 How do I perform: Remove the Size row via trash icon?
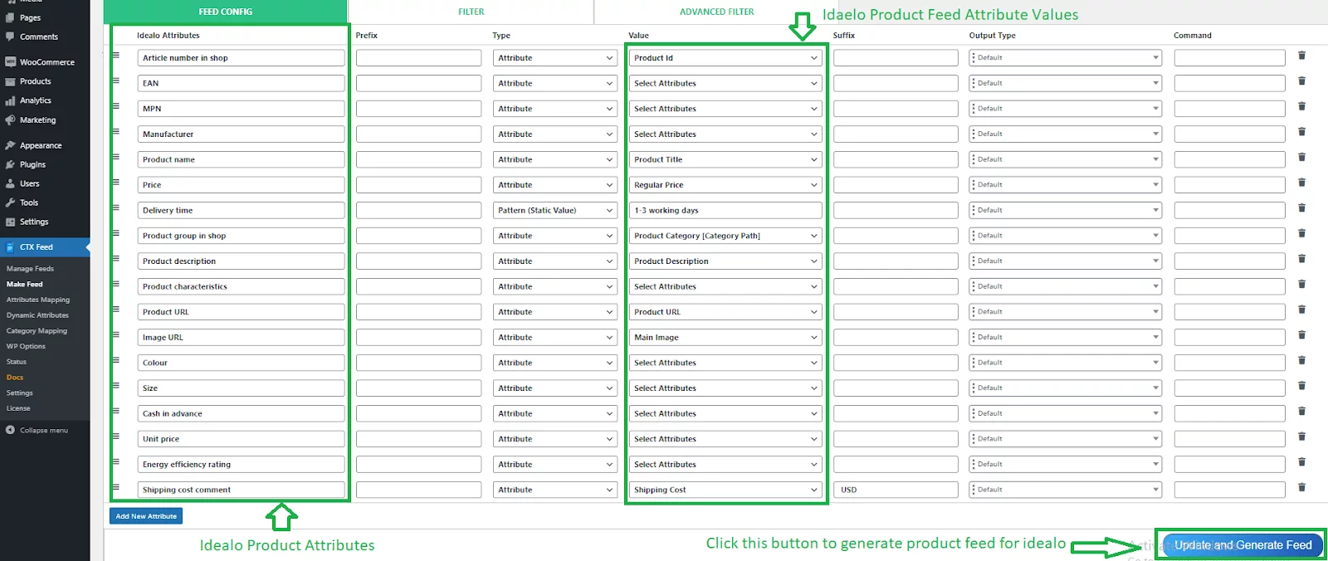click(1301, 386)
